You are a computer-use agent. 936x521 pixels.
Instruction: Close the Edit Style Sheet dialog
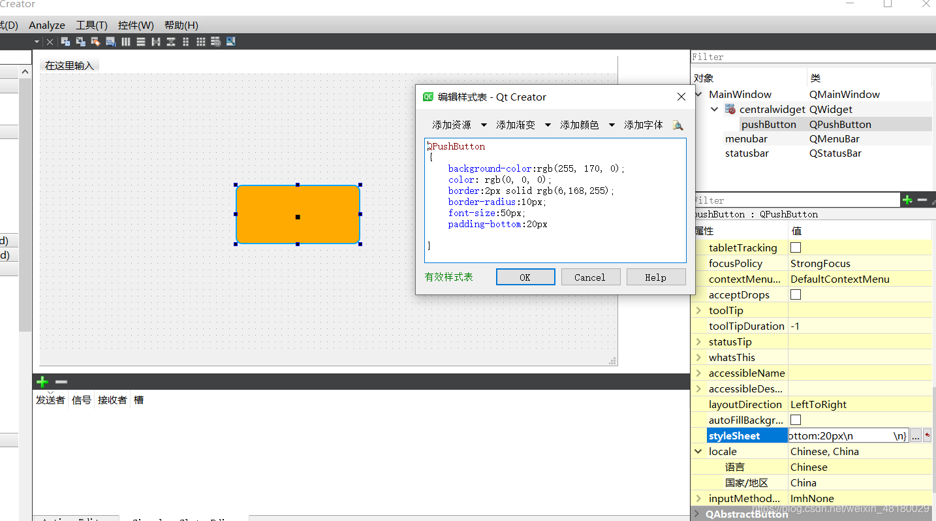(x=681, y=97)
